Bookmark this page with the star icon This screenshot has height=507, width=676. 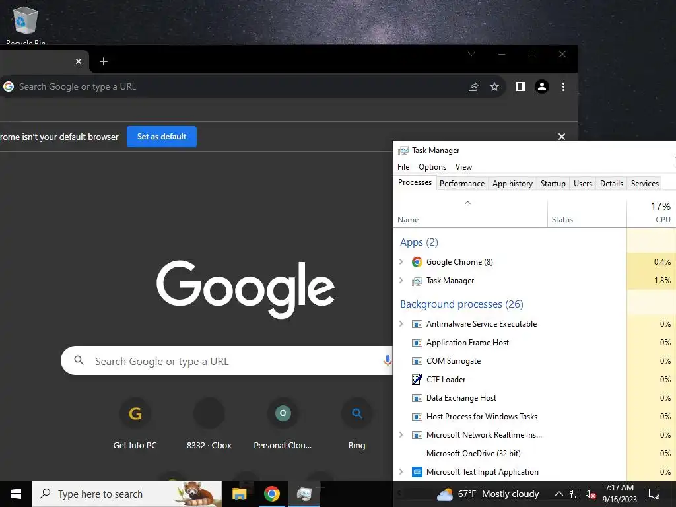(x=494, y=86)
